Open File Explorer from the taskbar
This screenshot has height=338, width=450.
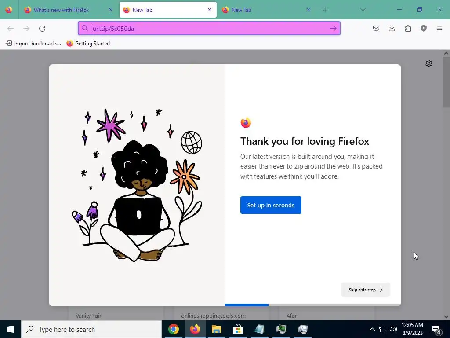pyautogui.click(x=216, y=329)
